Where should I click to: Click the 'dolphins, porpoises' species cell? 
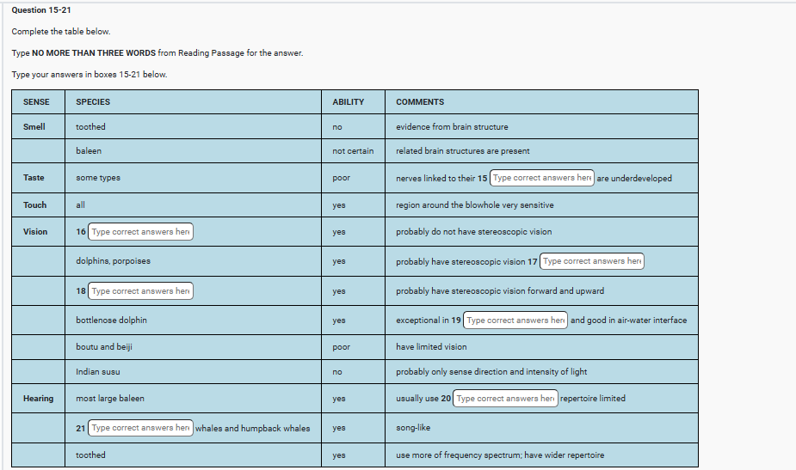[x=113, y=261]
